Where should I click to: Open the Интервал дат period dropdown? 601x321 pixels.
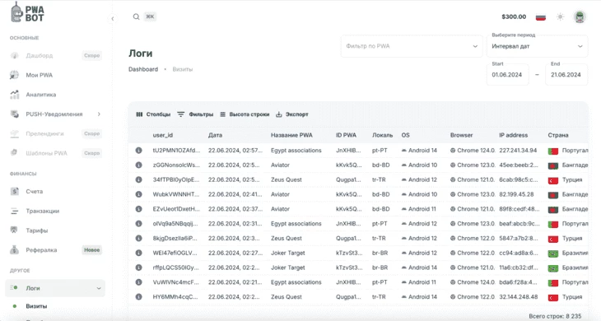(537, 46)
